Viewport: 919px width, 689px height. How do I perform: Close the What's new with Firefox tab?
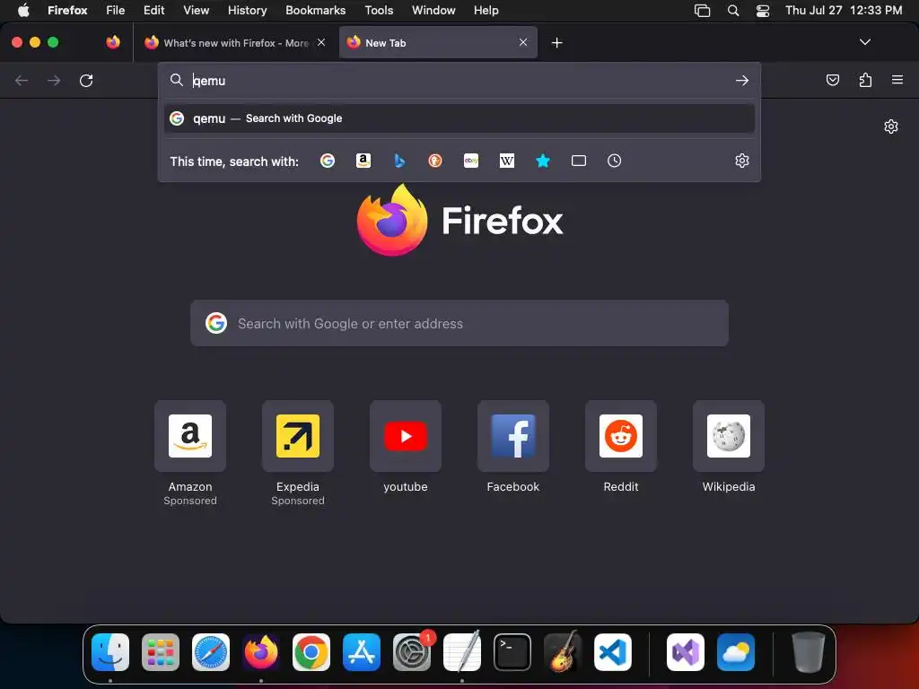(x=321, y=42)
